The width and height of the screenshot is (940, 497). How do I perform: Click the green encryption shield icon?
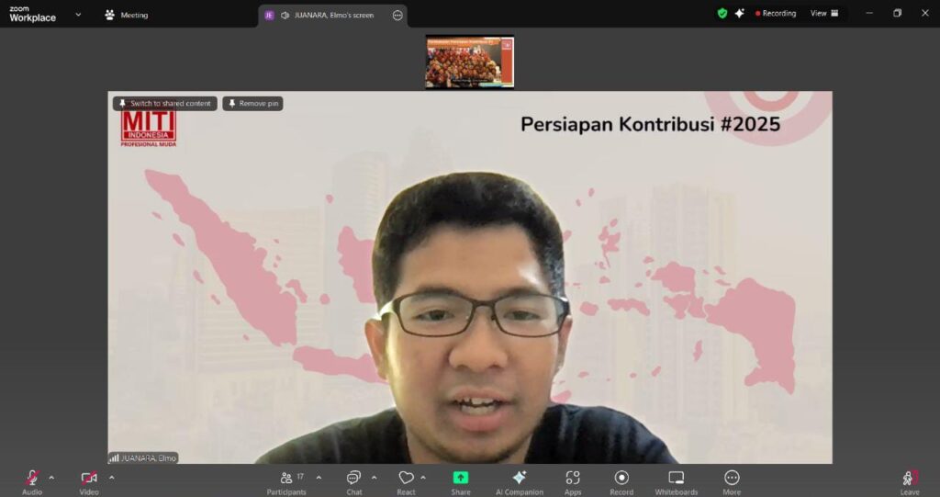coord(722,14)
